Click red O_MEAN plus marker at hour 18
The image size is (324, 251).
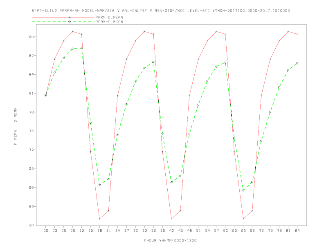coord(99,219)
